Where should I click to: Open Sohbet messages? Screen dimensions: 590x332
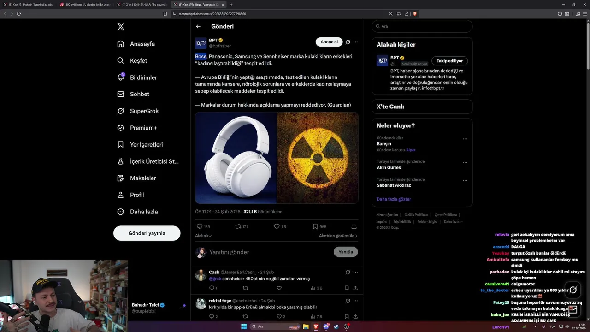click(133, 94)
